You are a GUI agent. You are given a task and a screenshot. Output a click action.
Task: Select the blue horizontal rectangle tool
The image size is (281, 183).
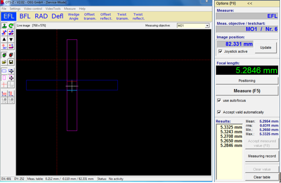pyautogui.click(x=4, y=71)
